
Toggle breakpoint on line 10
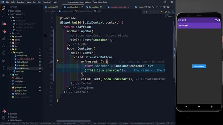(45, 35)
